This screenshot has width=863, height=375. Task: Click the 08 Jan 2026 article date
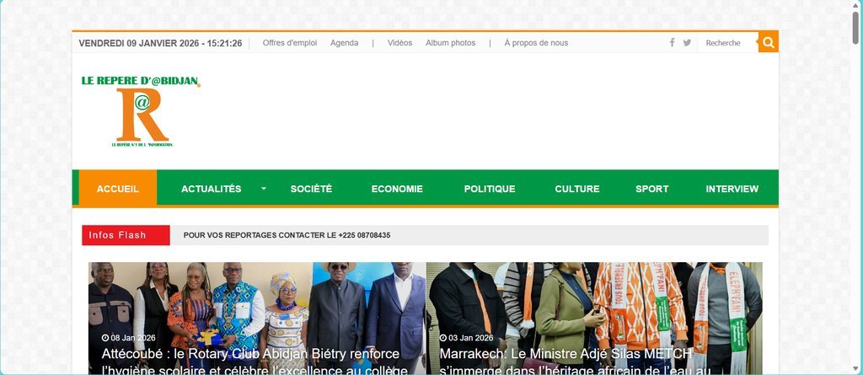[129, 338]
